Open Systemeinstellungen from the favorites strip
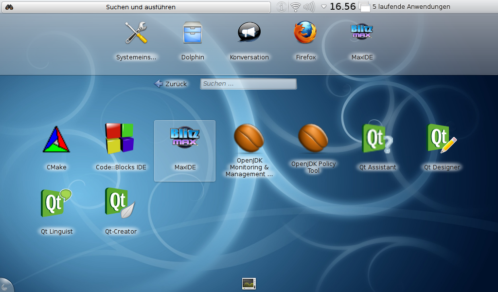Viewport: 498px width, 292px height. pos(136,41)
